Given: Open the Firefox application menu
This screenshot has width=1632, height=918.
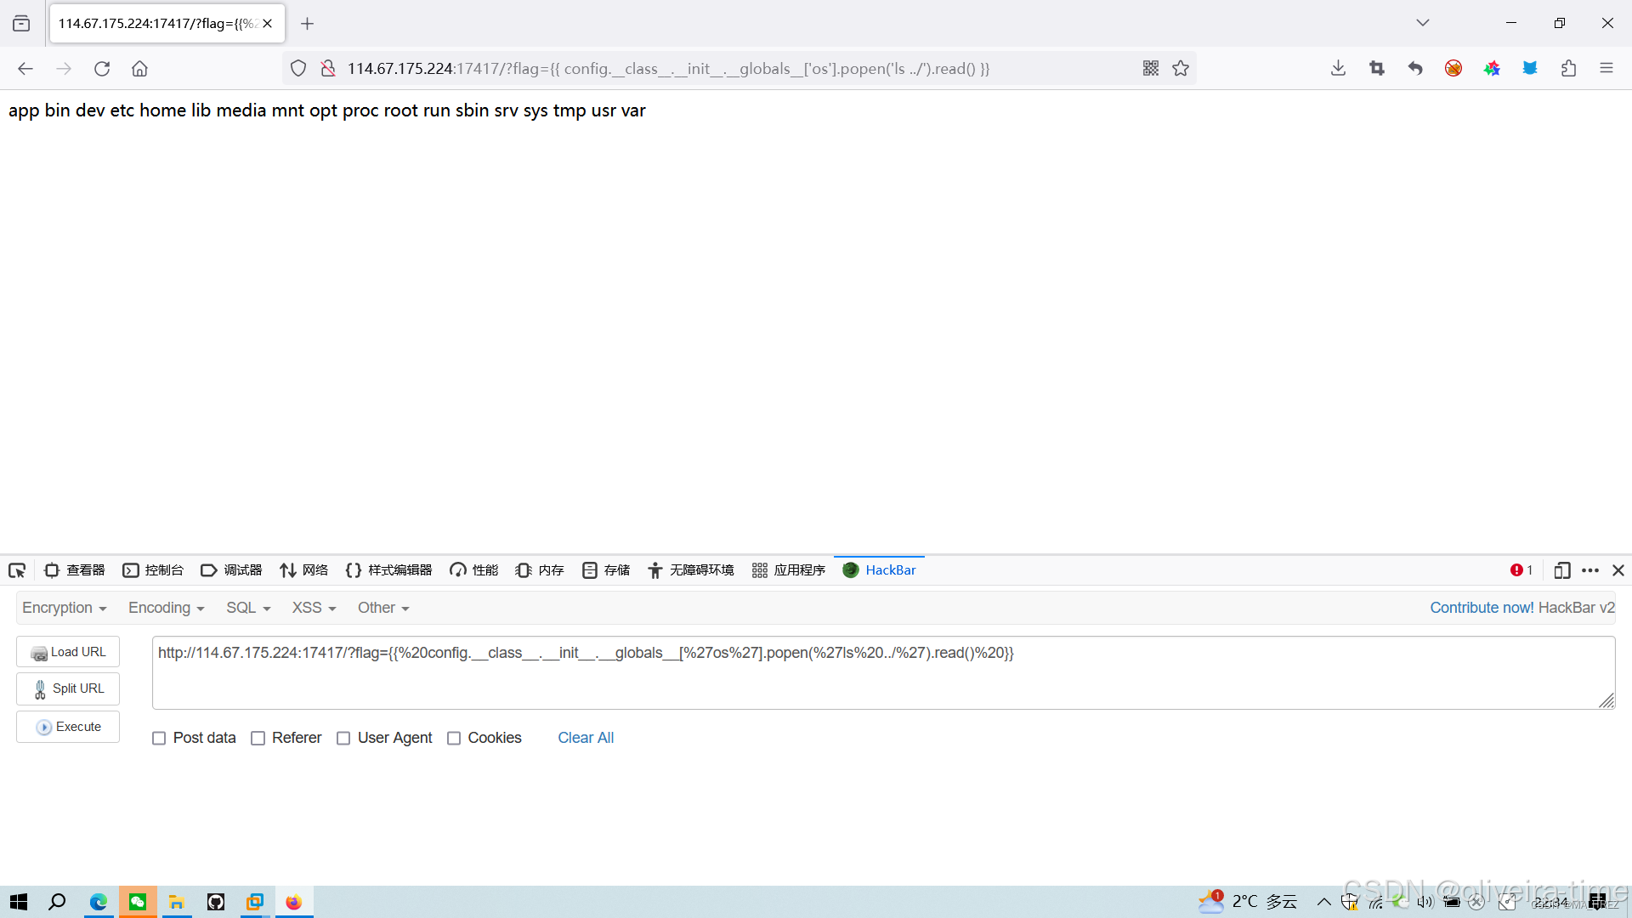Looking at the screenshot, I should click(1607, 68).
